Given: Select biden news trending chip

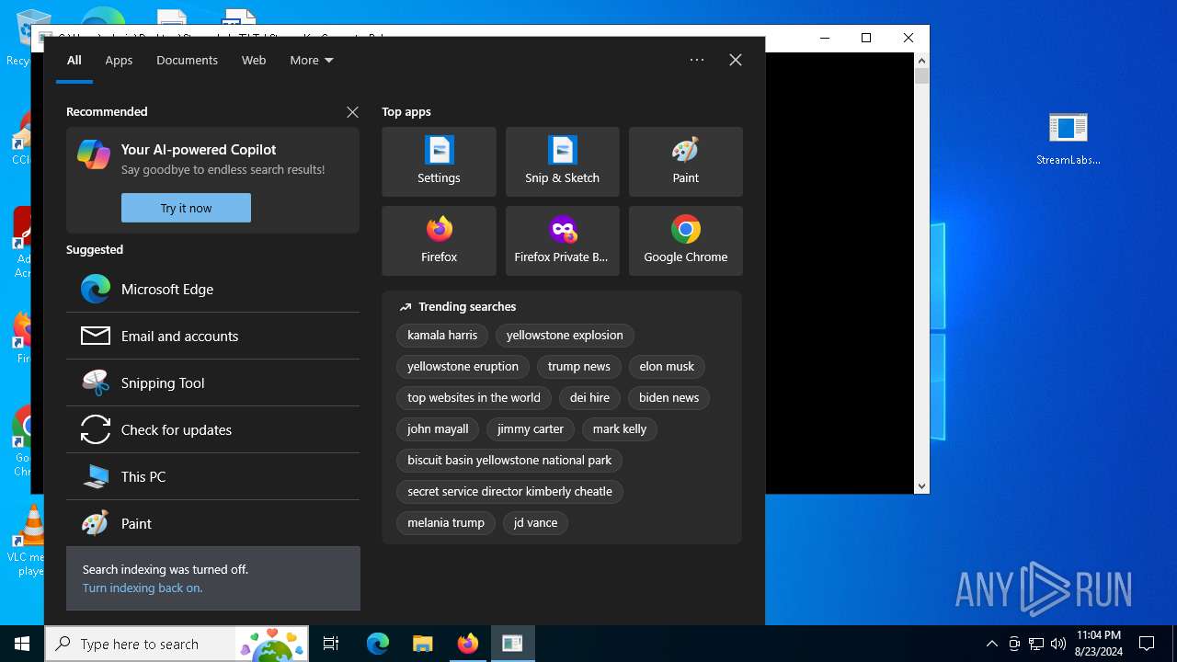Looking at the screenshot, I should [668, 398].
